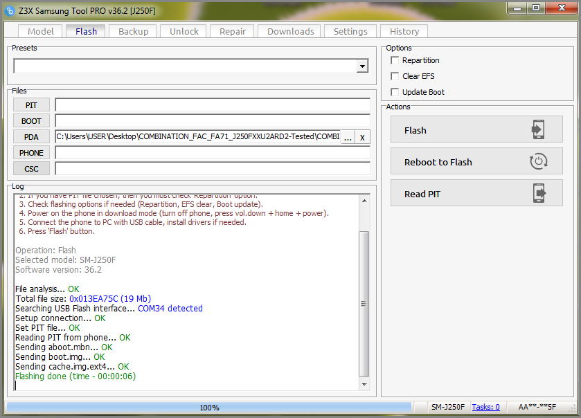This screenshot has width=581, height=418.
Task: Click the SM-J250F status bar entry
Action: pyautogui.click(x=447, y=407)
